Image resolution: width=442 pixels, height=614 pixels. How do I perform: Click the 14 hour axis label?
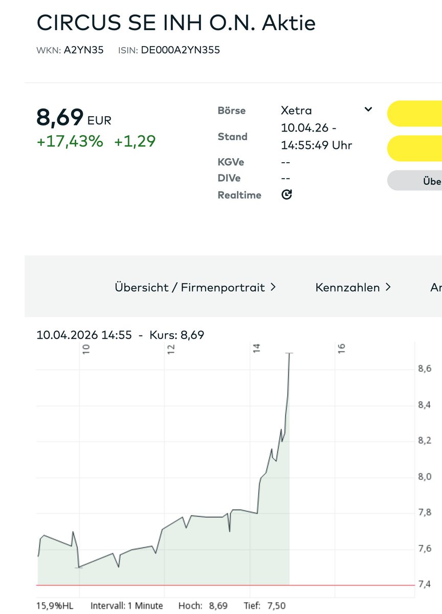pyautogui.click(x=256, y=348)
